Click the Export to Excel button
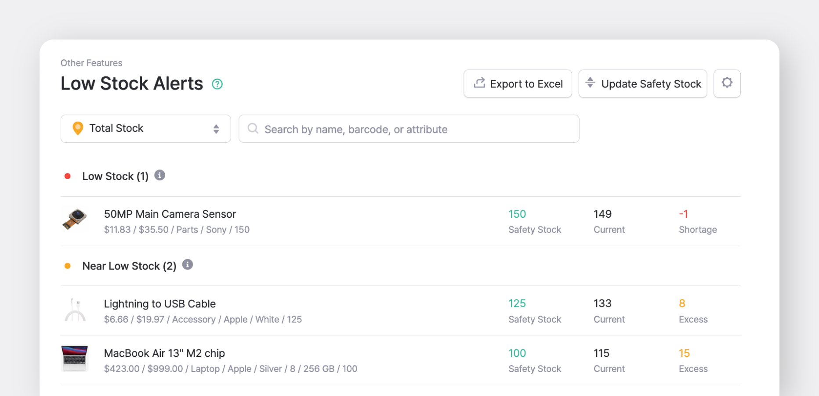This screenshot has height=396, width=819. pyautogui.click(x=518, y=83)
